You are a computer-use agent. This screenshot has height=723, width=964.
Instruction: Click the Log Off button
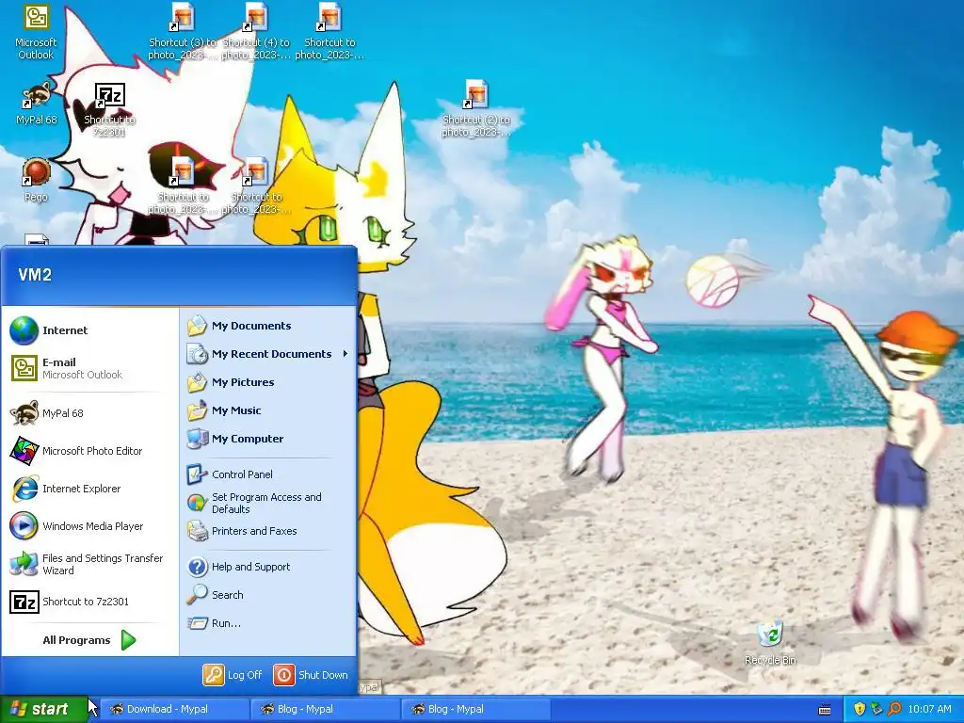tap(233, 675)
